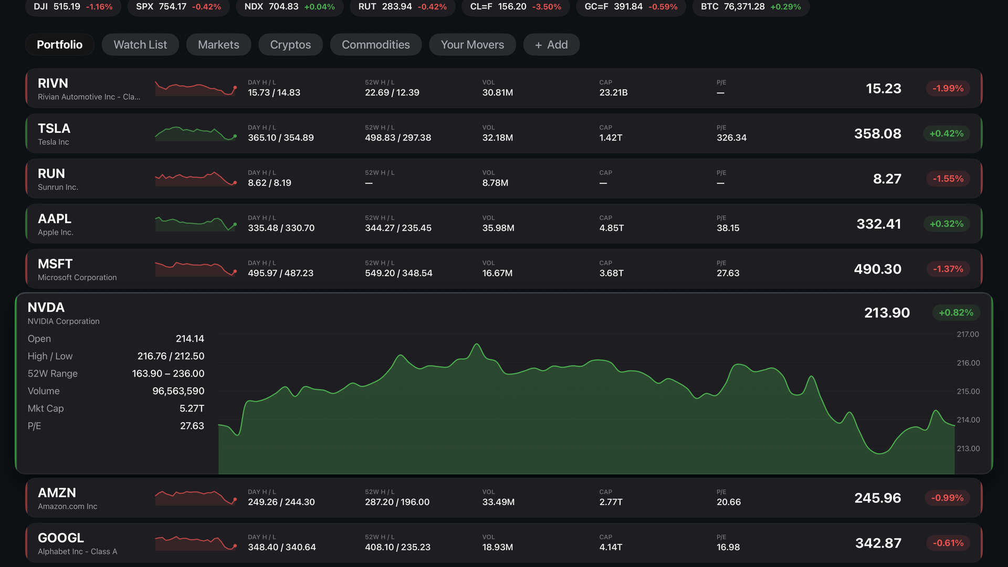This screenshot has height=567, width=1008.
Task: Click AAPL price 332.41
Action: click(x=879, y=224)
